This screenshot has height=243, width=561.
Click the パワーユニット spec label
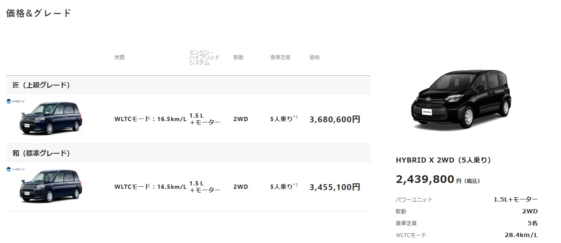(414, 199)
